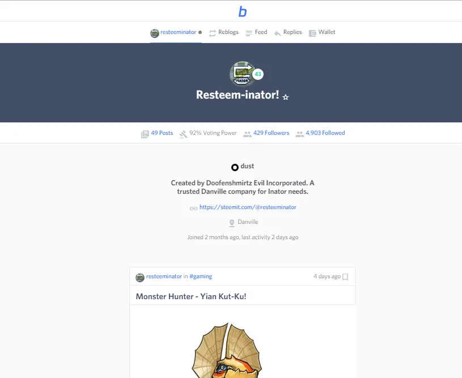This screenshot has width=462, height=378.
Task: Open the 4,903 Followed list
Action: (x=325, y=133)
